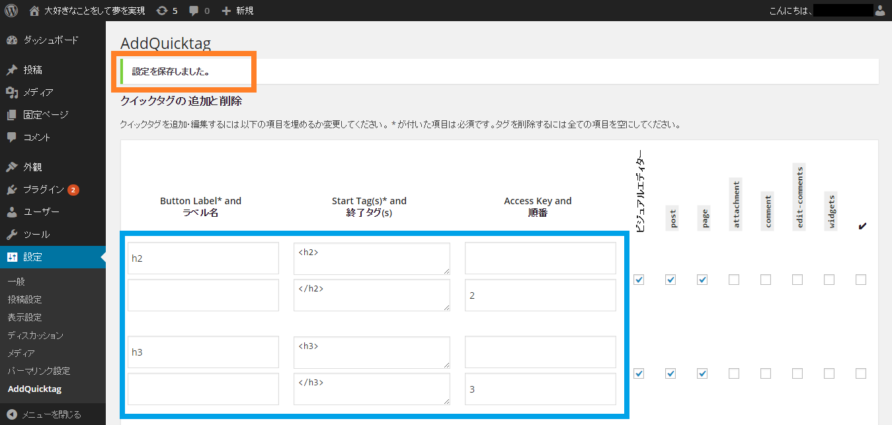The width and height of the screenshot is (892, 425).
Task: Click the メニューを閉じる label text
Action: tap(52, 414)
